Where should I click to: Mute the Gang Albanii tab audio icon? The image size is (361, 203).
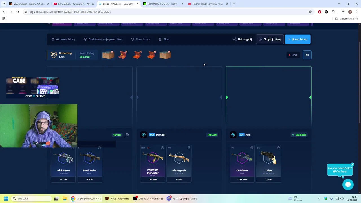tap(88, 4)
